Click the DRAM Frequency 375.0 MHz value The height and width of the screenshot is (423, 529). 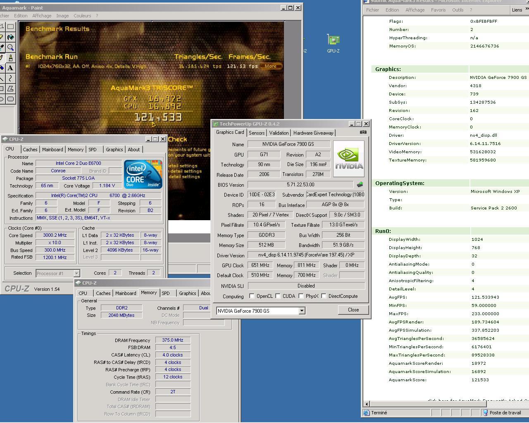173,340
